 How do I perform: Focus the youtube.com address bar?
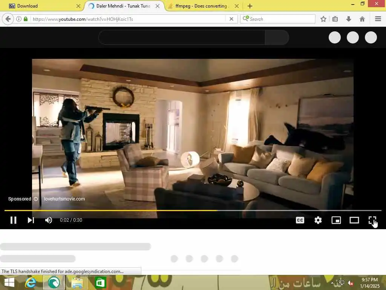[128, 19]
